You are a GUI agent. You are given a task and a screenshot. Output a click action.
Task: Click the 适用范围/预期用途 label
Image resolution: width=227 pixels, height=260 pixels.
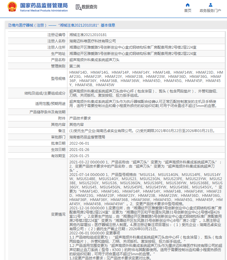(x=50, y=104)
